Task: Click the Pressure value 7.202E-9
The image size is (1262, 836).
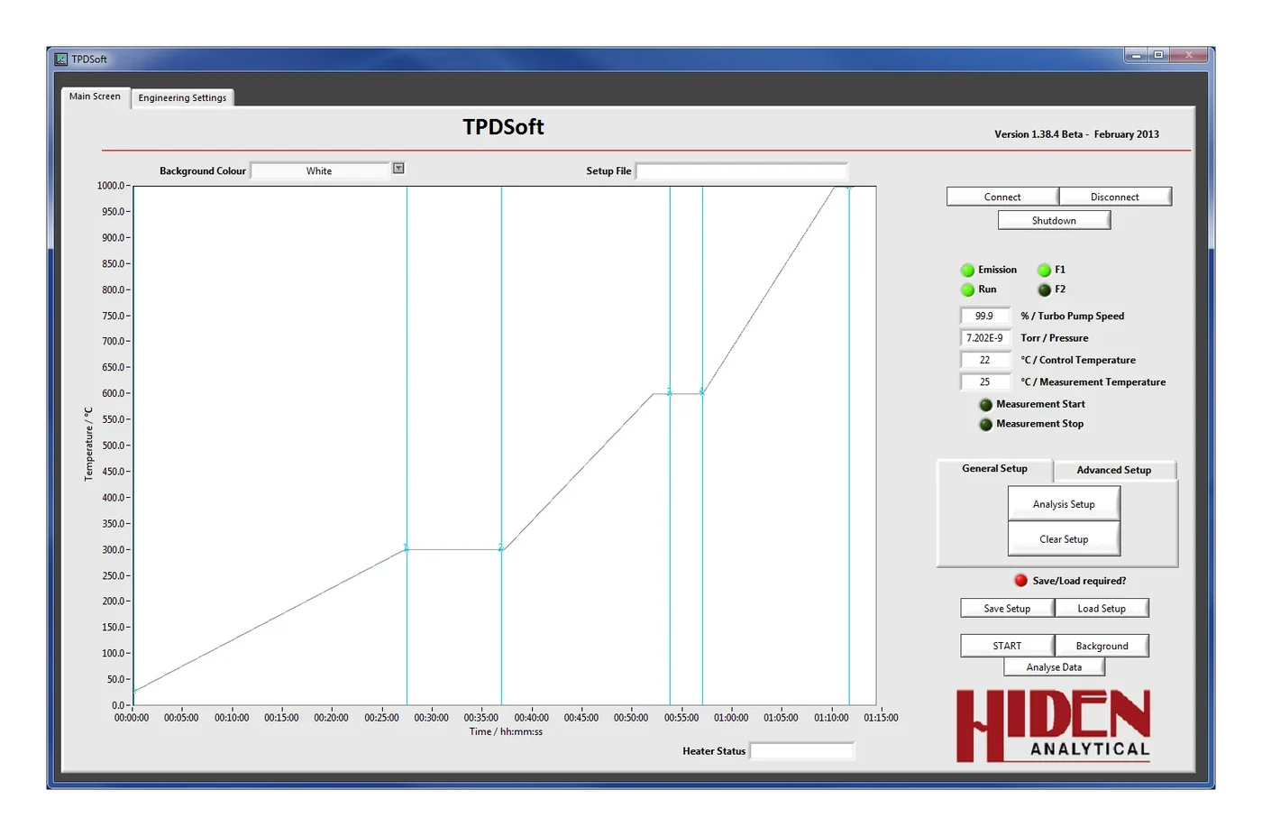Action: [x=984, y=338]
